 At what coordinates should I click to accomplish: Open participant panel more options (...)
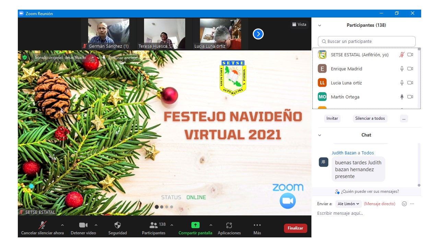(404, 118)
